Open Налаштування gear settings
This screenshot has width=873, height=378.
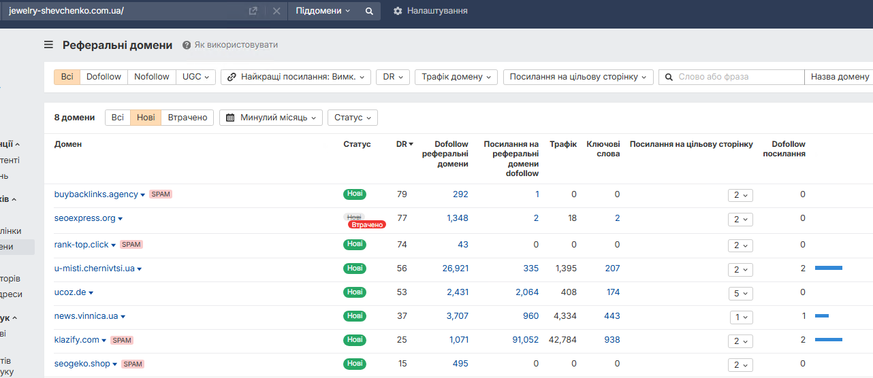point(398,11)
